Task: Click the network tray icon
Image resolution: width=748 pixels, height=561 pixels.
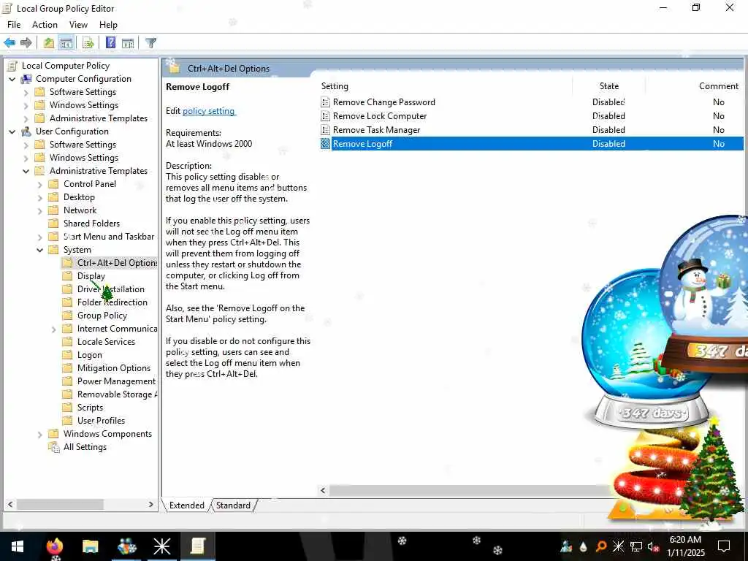Action: click(x=636, y=546)
